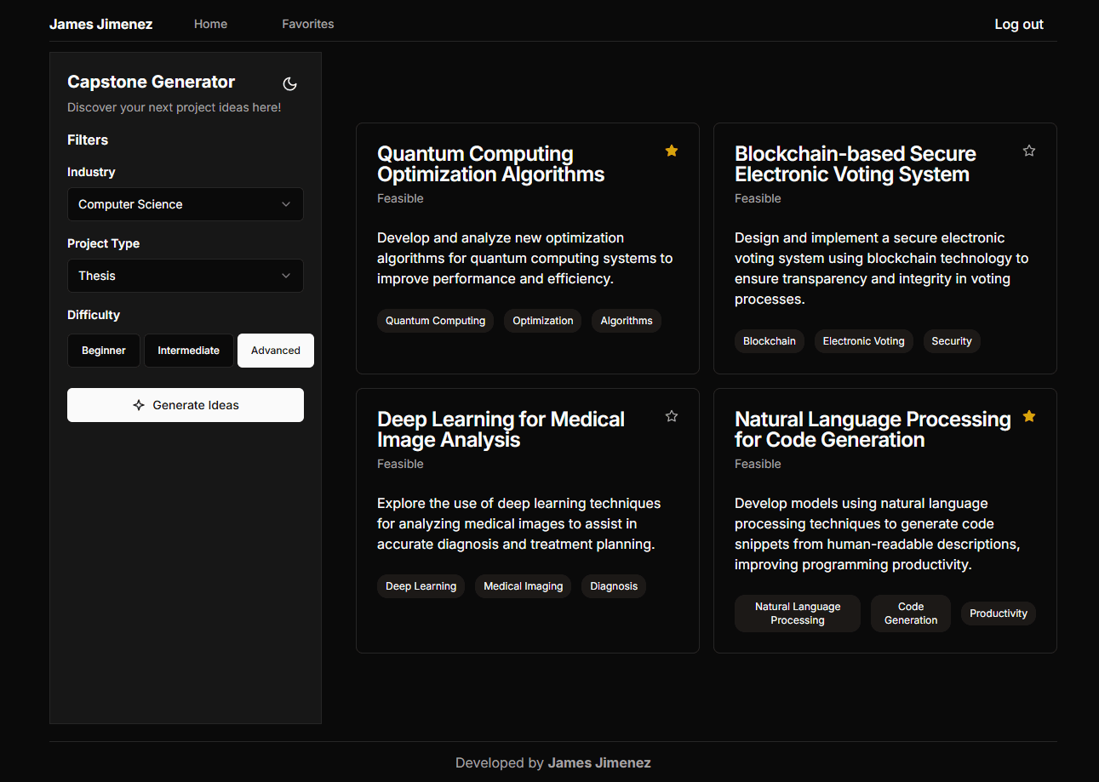Open the Industry dropdown showing Computer Science
This screenshot has width=1099, height=782.
pos(186,204)
